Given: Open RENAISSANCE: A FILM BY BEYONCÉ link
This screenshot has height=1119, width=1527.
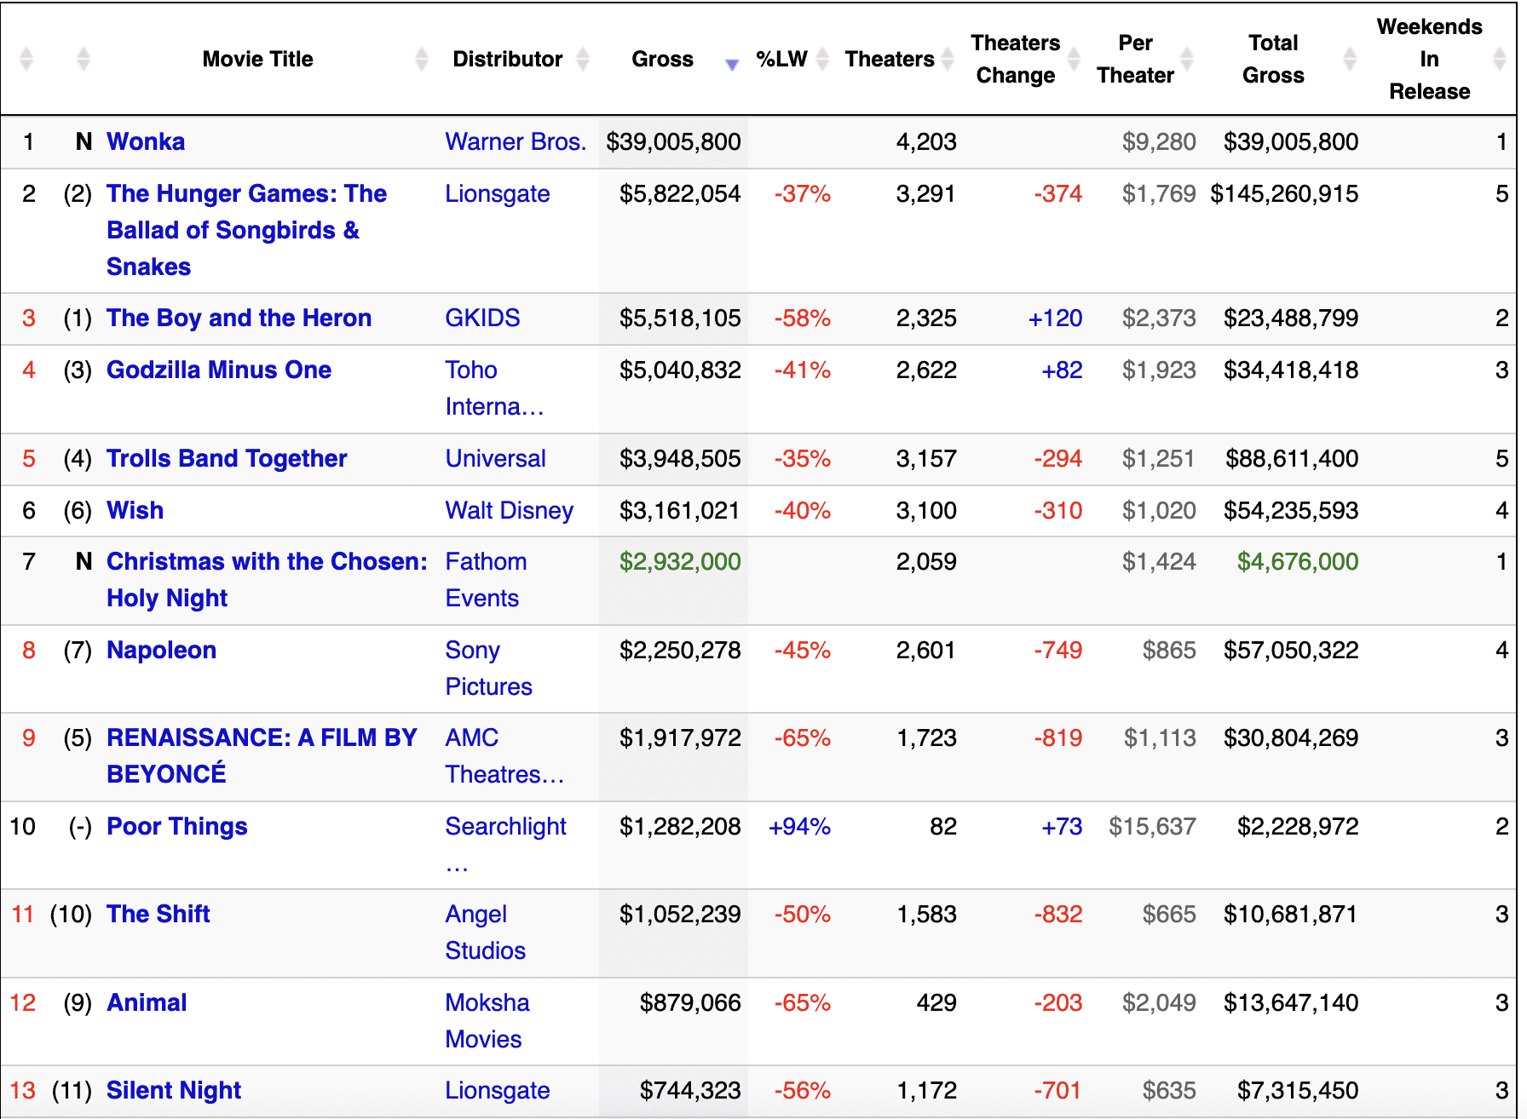Looking at the screenshot, I should [262, 756].
